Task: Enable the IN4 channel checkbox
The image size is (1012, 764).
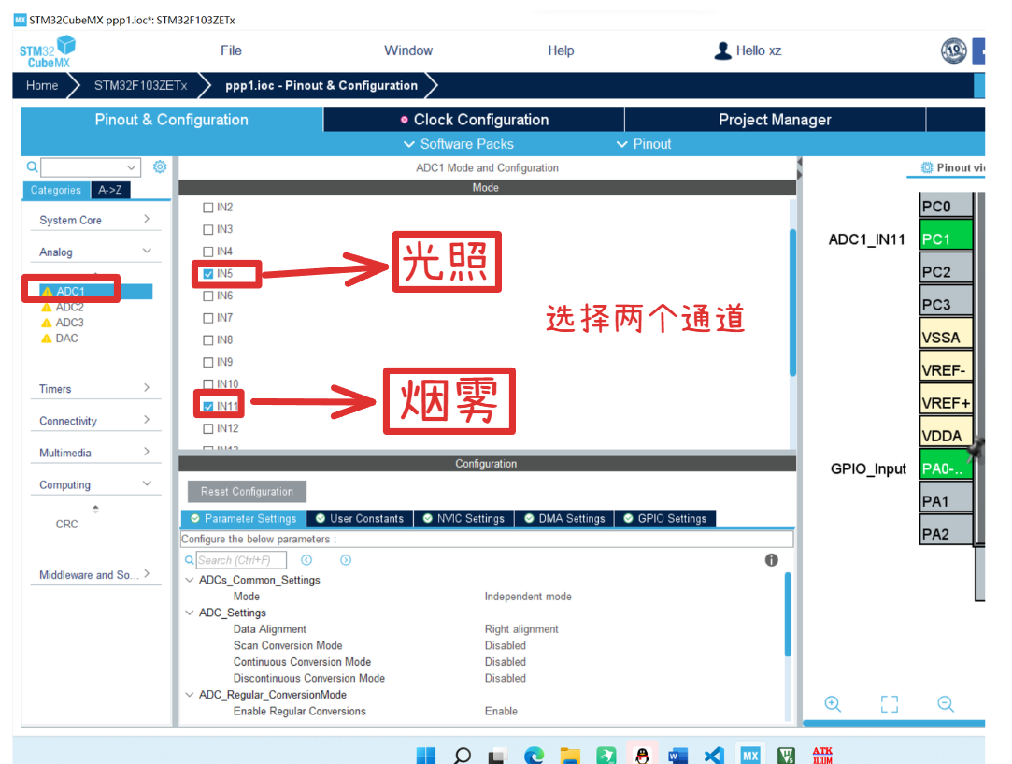Action: point(207,252)
